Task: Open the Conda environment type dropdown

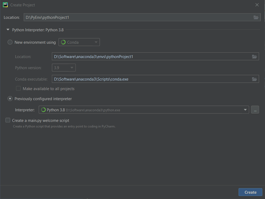Action: (79, 42)
